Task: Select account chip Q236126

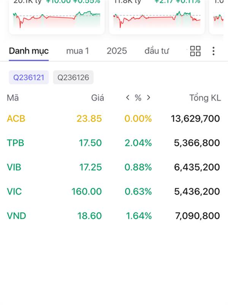Action: (73, 77)
